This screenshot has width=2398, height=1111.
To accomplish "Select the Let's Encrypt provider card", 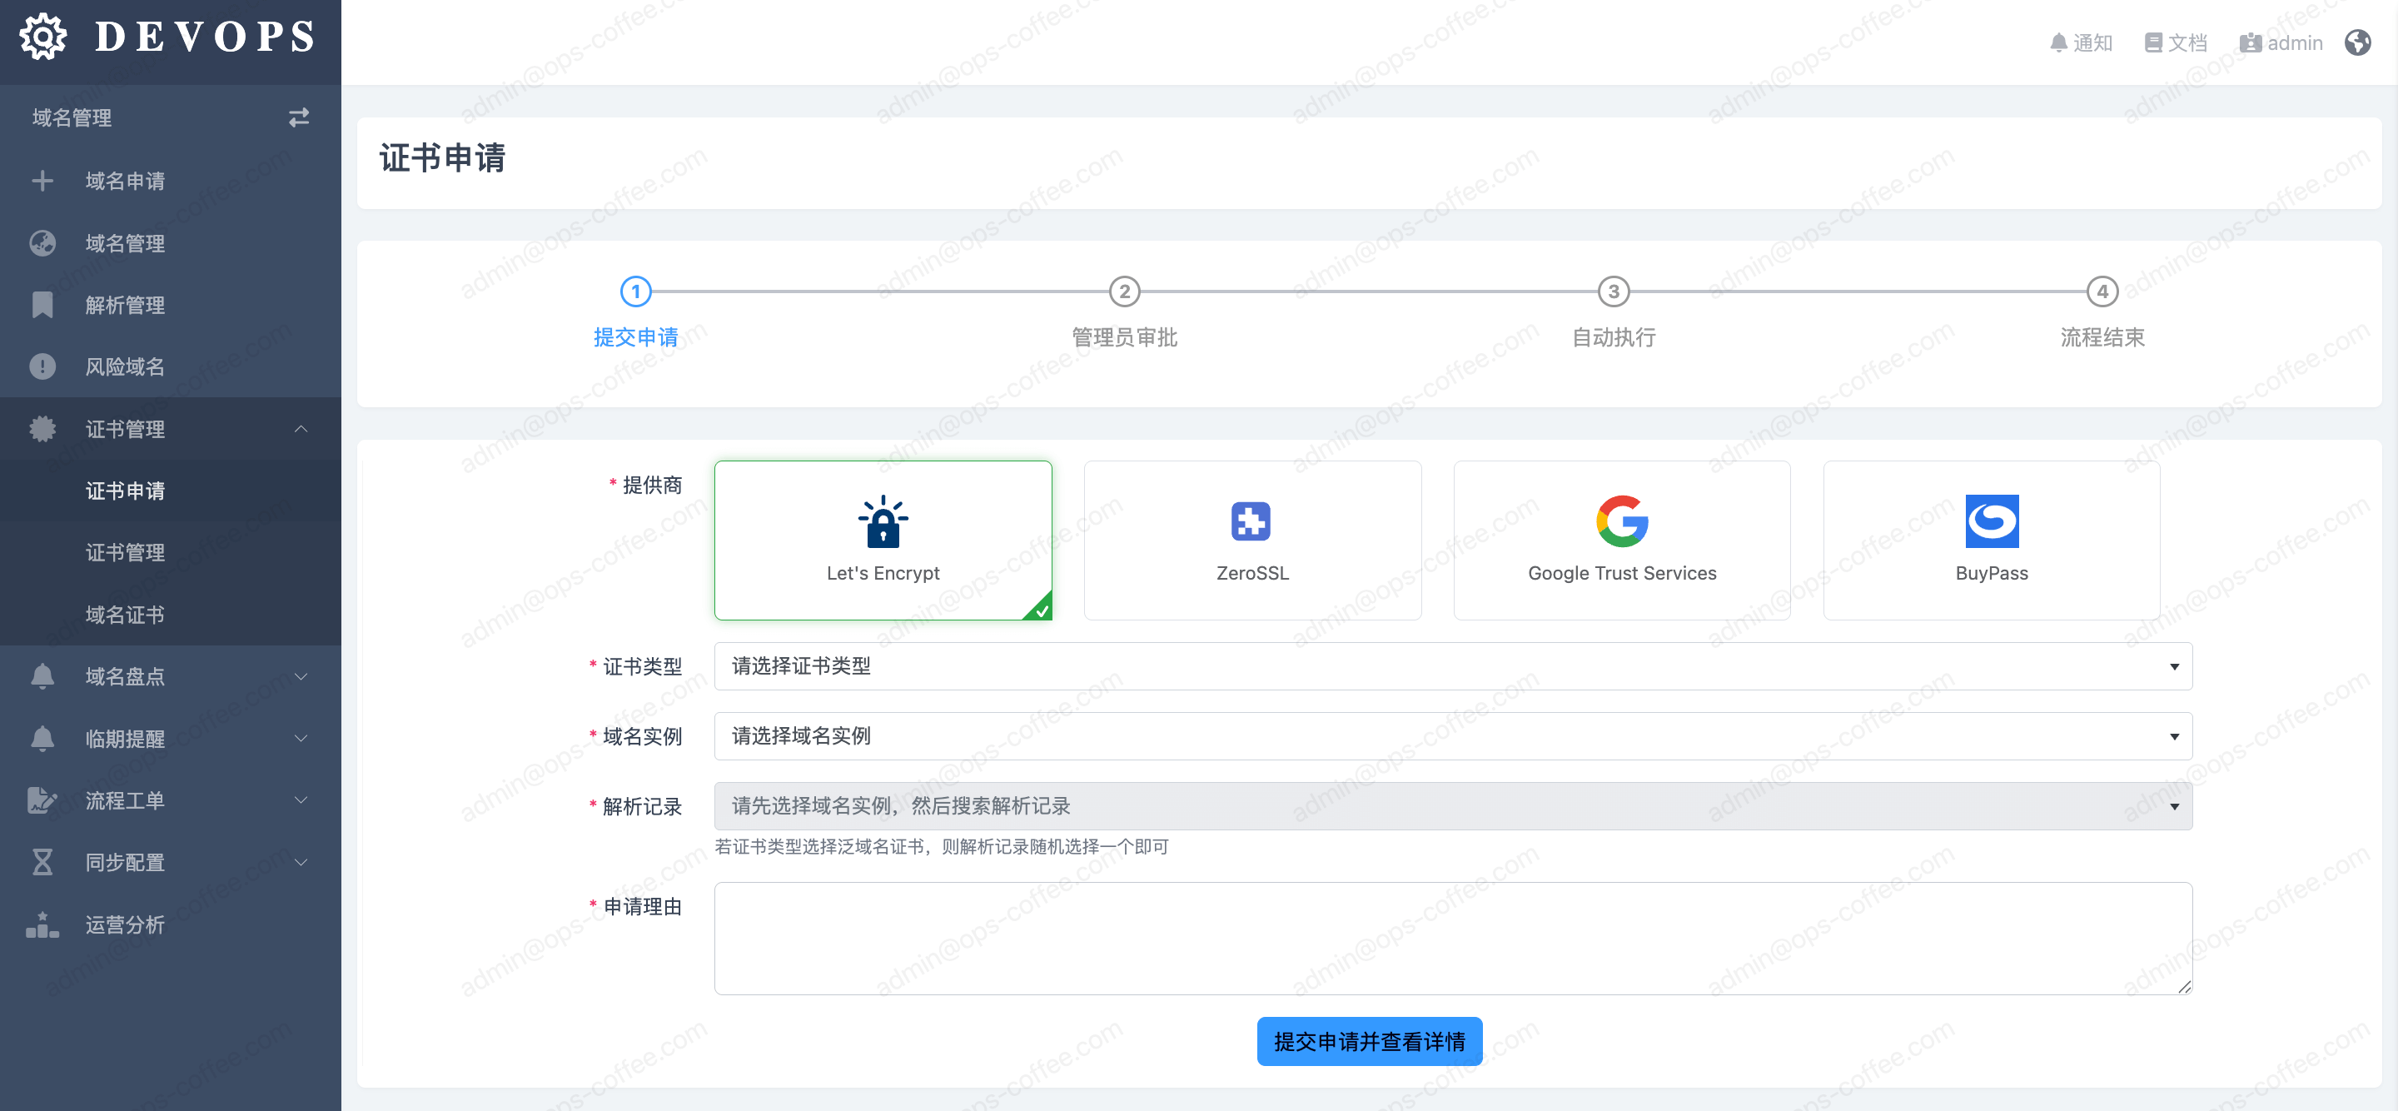I will (883, 541).
